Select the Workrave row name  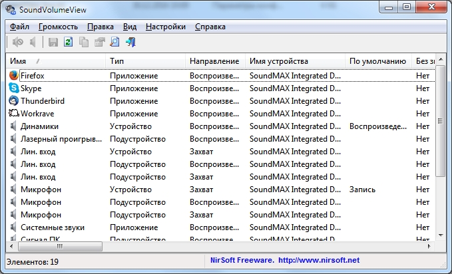37,114
